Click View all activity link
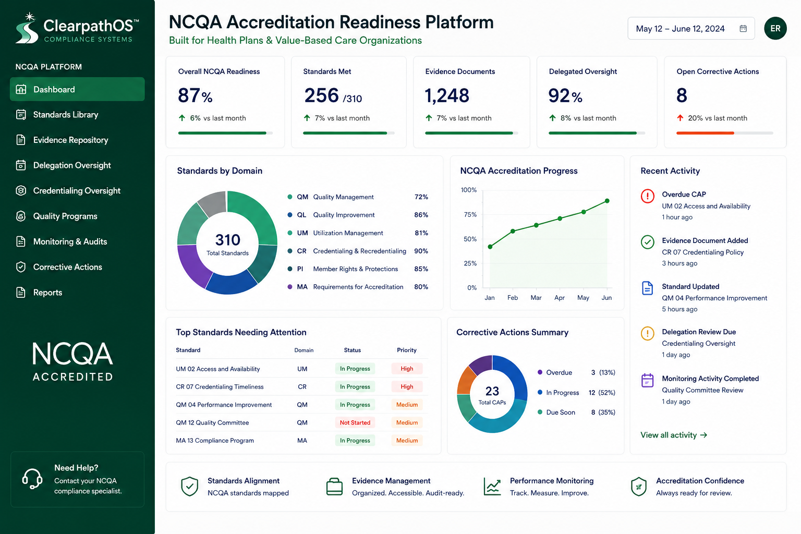 pyautogui.click(x=674, y=435)
